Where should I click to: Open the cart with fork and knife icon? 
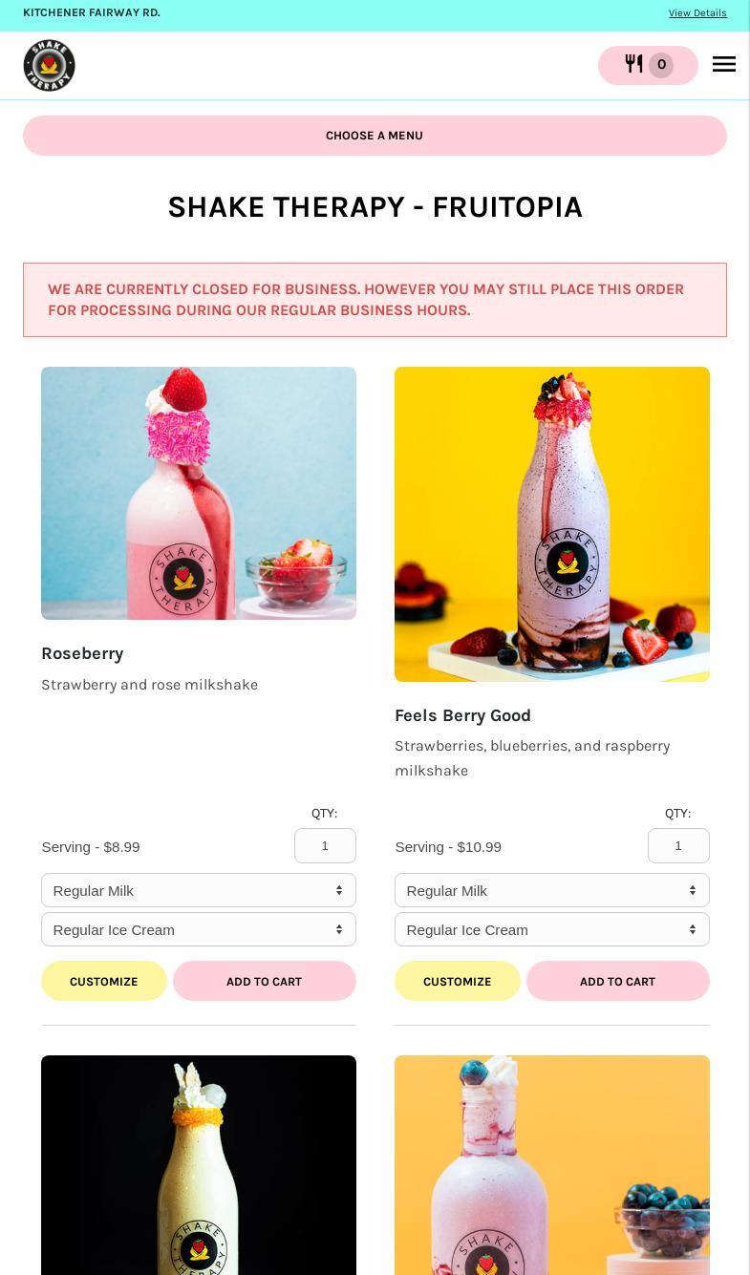coord(648,65)
